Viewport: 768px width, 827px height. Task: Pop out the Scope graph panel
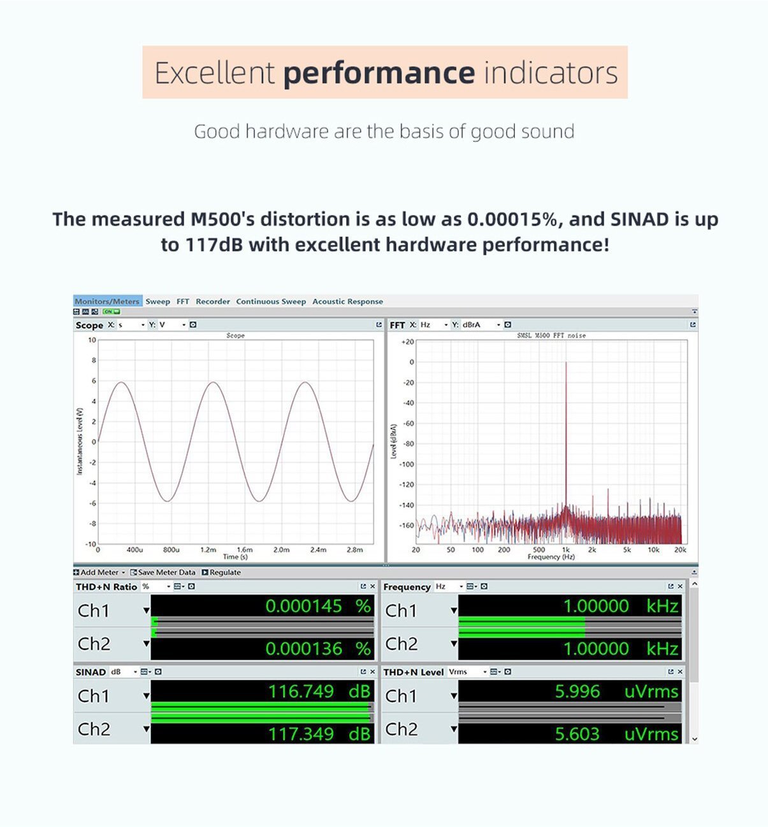tap(379, 325)
